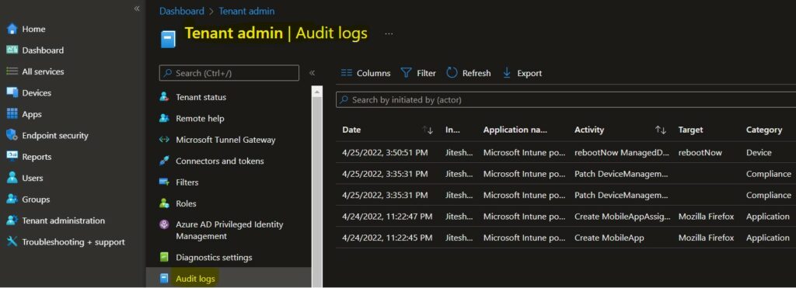Open Columns chooser in toolbar
The height and width of the screenshot is (288, 796).
coord(365,73)
